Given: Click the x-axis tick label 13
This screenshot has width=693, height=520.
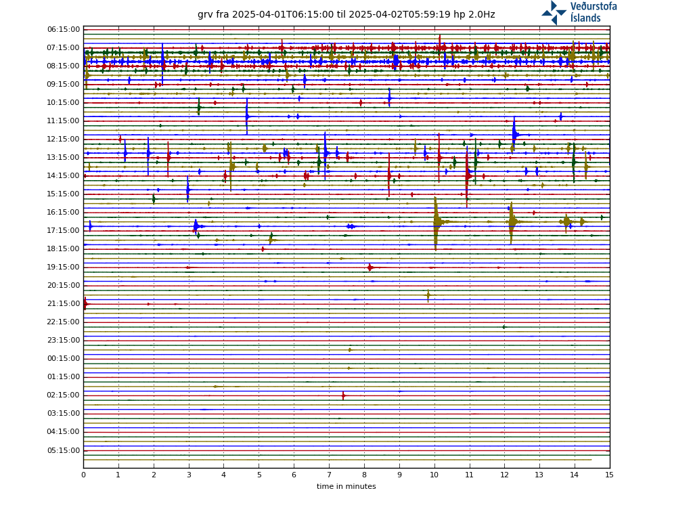Looking at the screenshot, I should pyautogui.click(x=539, y=475).
